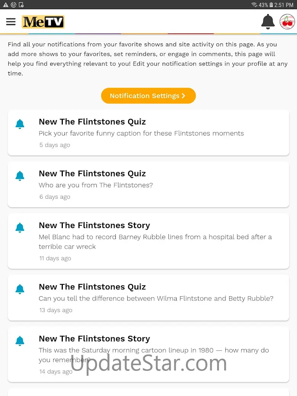Select the '5 days ago' timestamp
The height and width of the screenshot is (396, 297).
55,145
